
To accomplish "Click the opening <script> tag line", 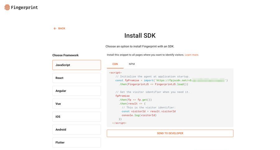I will (x=115, y=73).
